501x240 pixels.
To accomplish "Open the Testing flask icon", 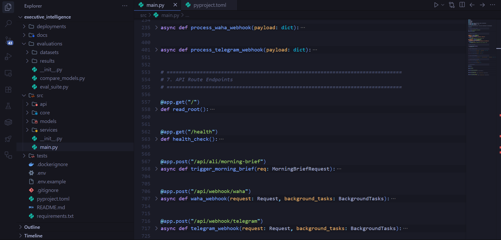I will point(8,106).
